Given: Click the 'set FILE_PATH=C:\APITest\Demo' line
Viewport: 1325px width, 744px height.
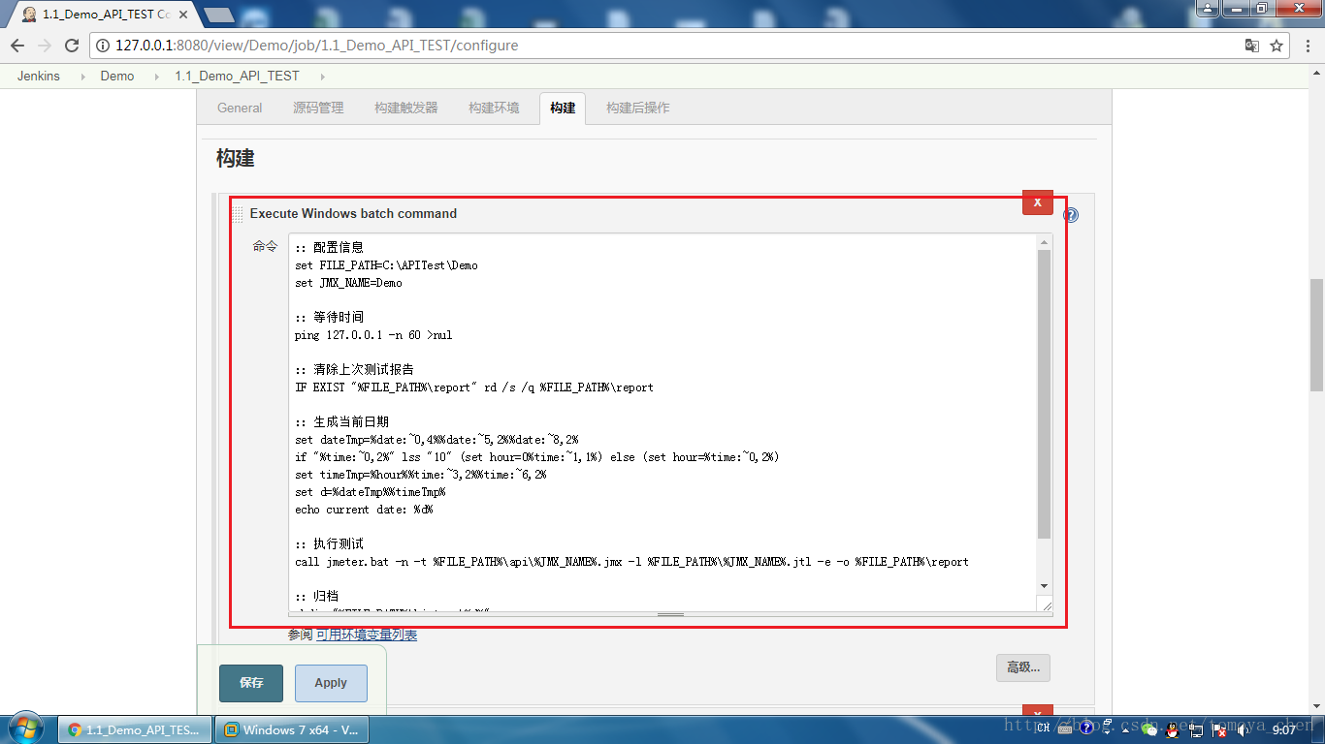Looking at the screenshot, I should pyautogui.click(x=386, y=265).
